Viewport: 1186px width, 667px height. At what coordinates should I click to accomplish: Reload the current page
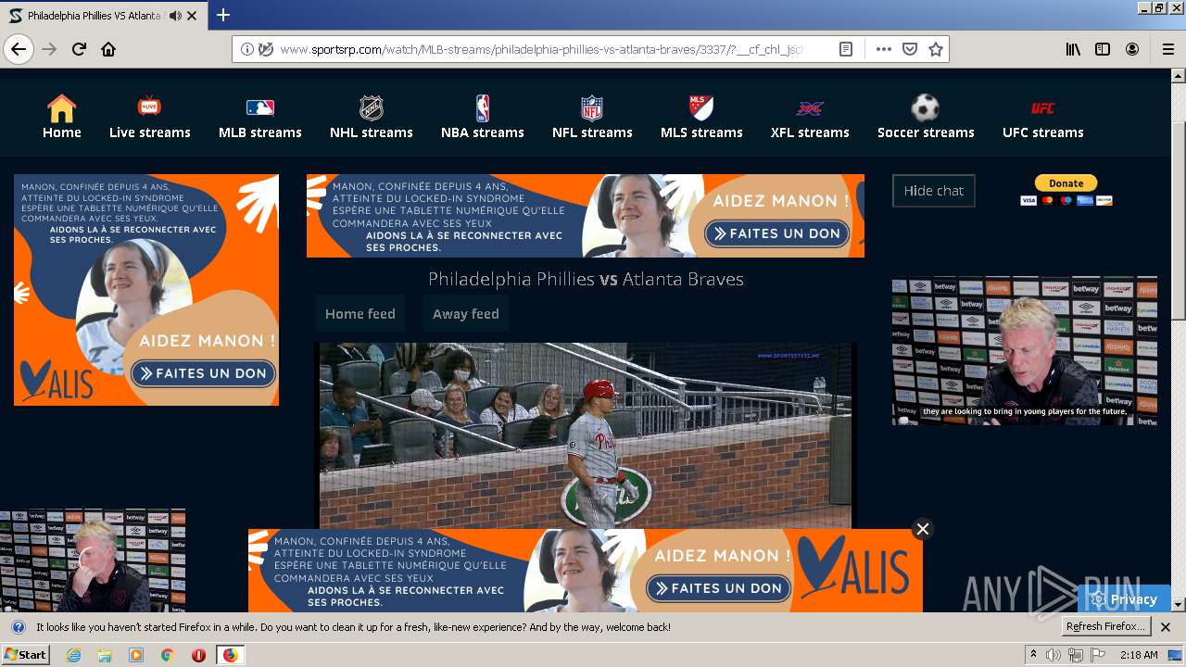(79, 49)
